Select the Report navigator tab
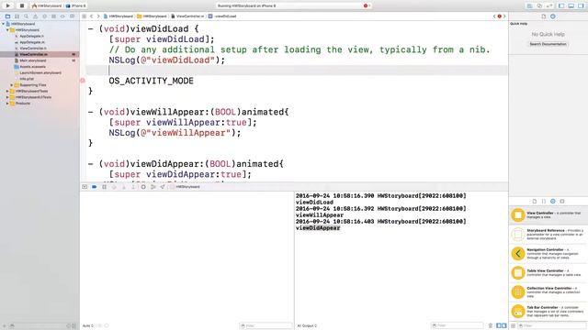The height and width of the screenshot is (330, 588). (x=72, y=16)
